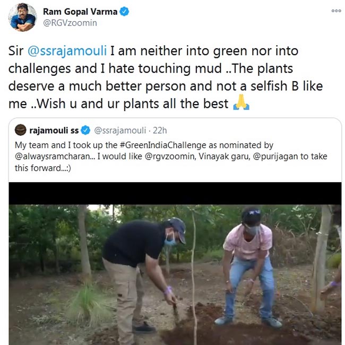Click the verified badge beside rajamouli ss
This screenshot has height=345, width=345.
coord(85,130)
